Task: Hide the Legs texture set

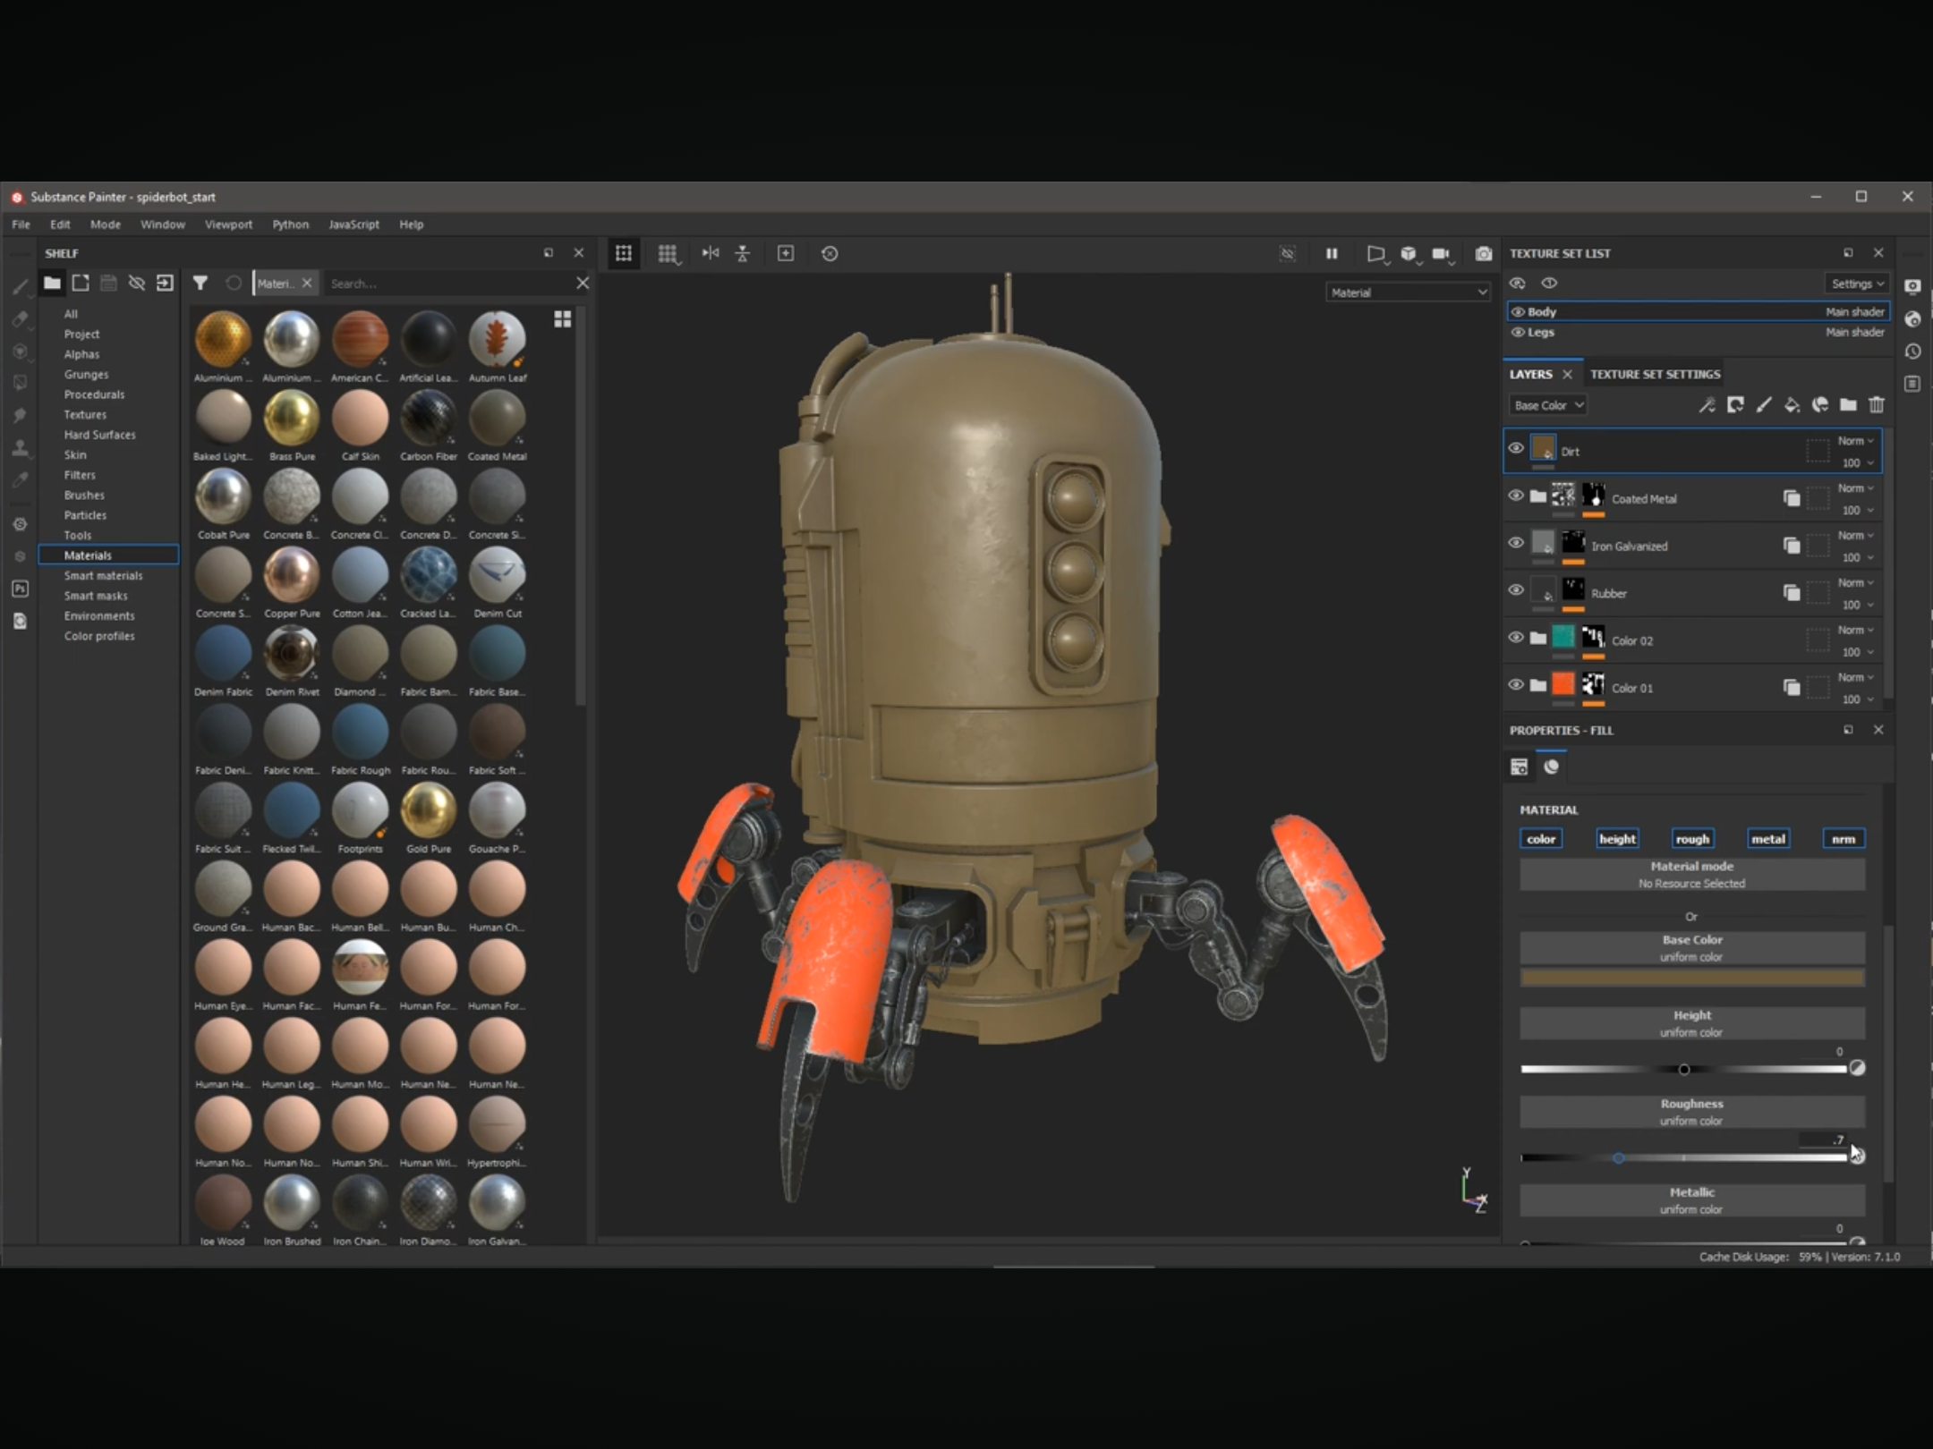Action: pyautogui.click(x=1518, y=332)
